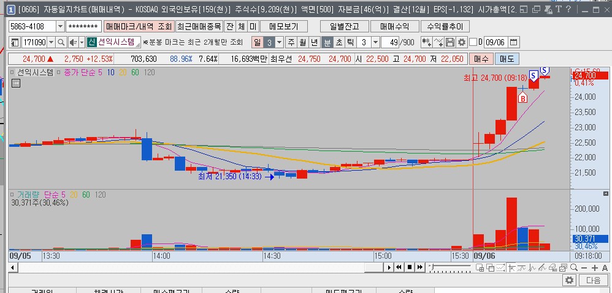Click the title bar lock-screen icon

(x=548, y=9)
